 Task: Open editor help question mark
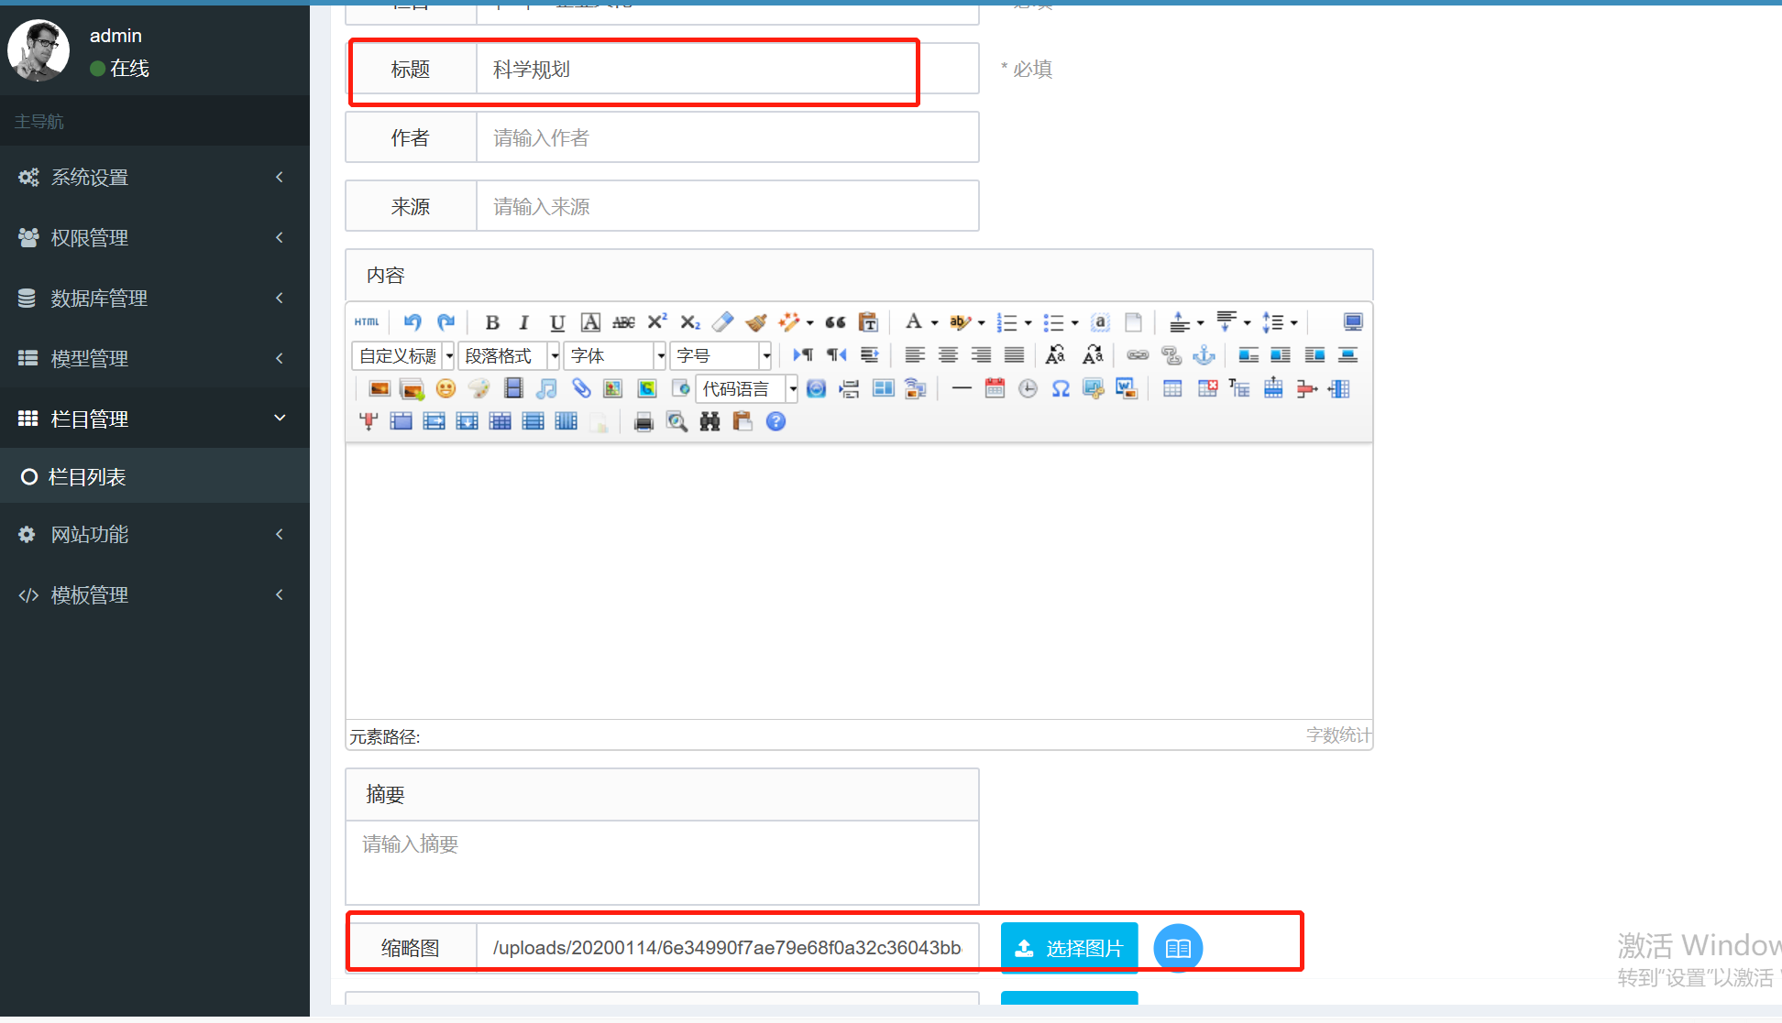coord(775,422)
